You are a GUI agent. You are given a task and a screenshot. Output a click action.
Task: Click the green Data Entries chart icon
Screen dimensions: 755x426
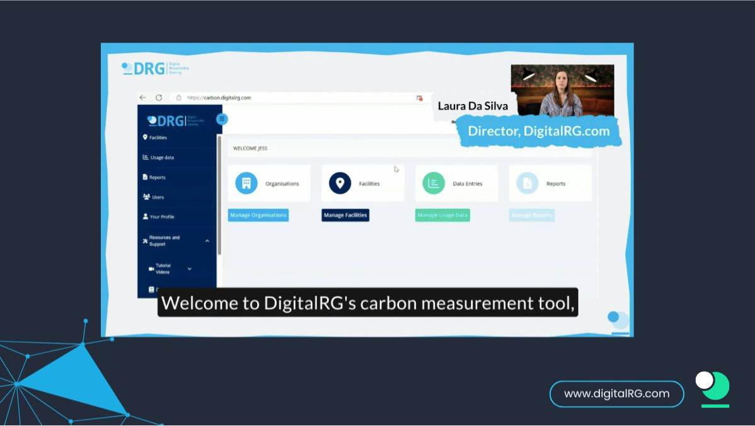pyautogui.click(x=434, y=183)
